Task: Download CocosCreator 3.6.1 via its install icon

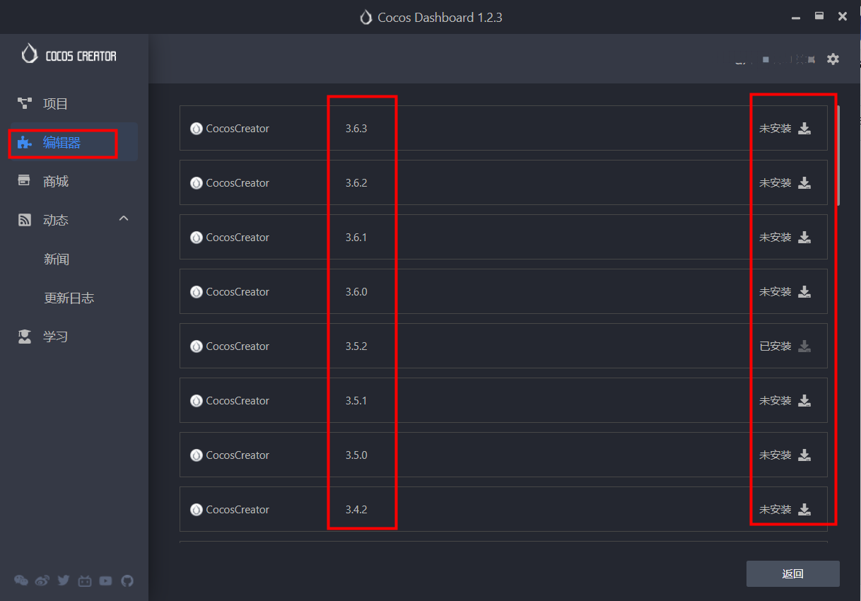Action: pyautogui.click(x=804, y=238)
